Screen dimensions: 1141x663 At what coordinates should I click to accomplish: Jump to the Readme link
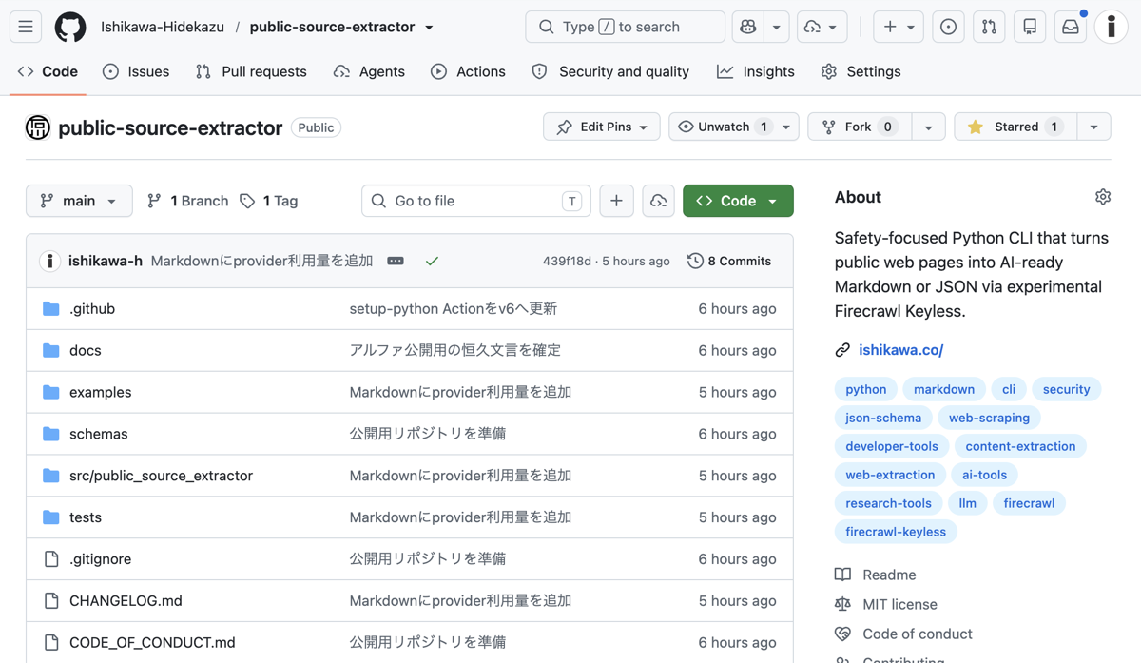coord(889,575)
